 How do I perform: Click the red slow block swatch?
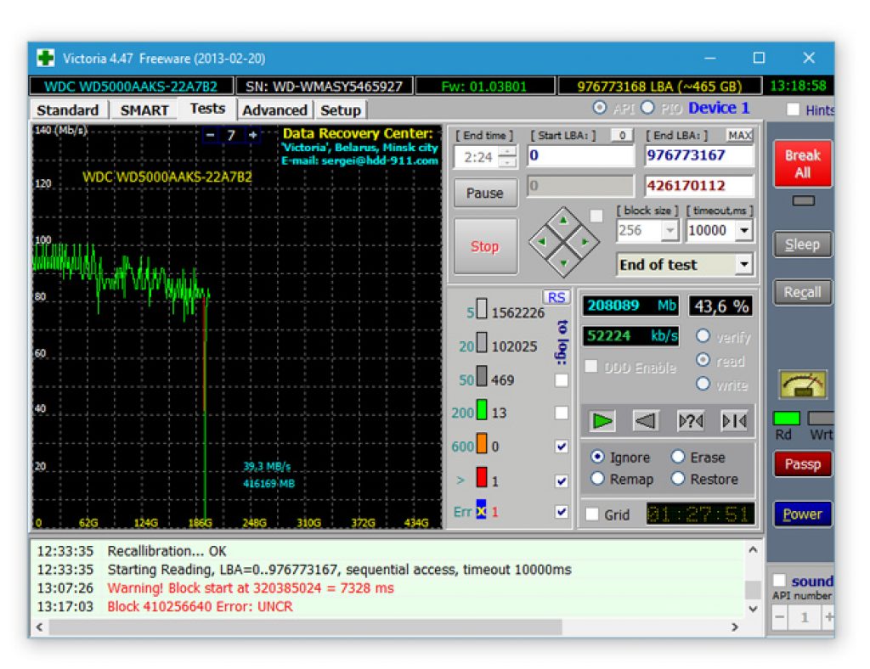tap(482, 476)
